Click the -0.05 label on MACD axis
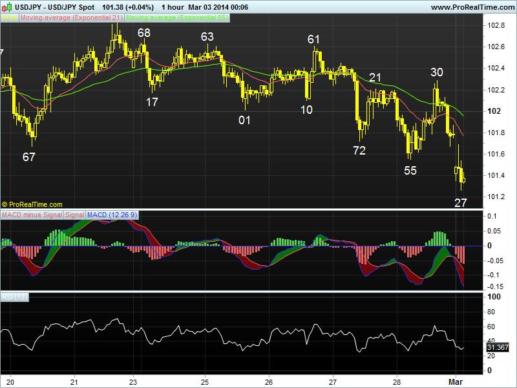The width and height of the screenshot is (517, 388). point(495,261)
